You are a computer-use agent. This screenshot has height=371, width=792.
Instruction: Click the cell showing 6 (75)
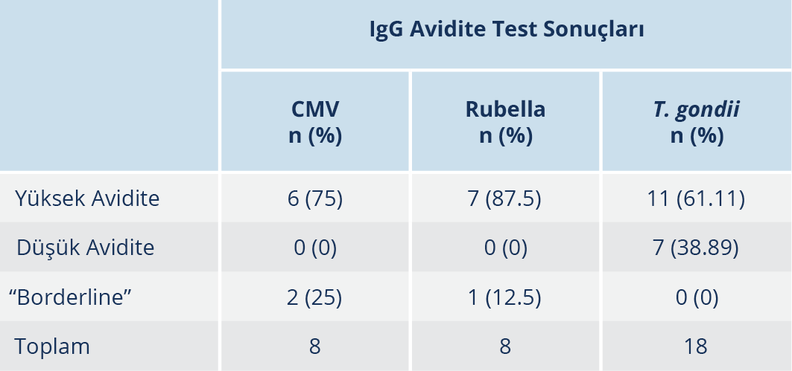[315, 199]
